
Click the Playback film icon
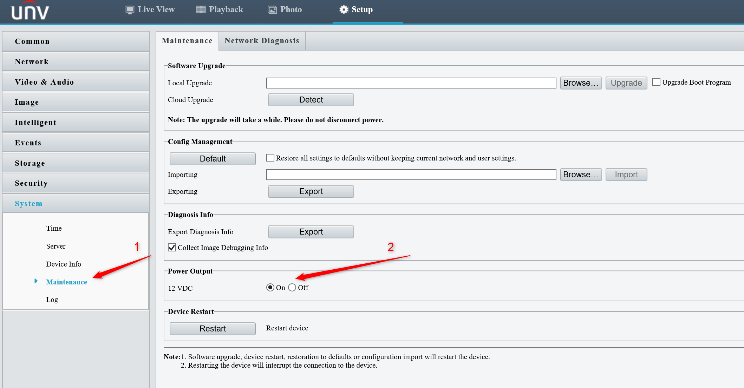[201, 9]
